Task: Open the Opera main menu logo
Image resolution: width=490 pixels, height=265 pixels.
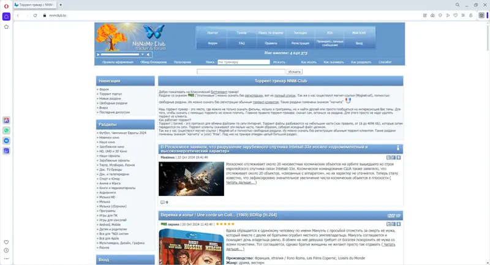Action: pos(6,6)
